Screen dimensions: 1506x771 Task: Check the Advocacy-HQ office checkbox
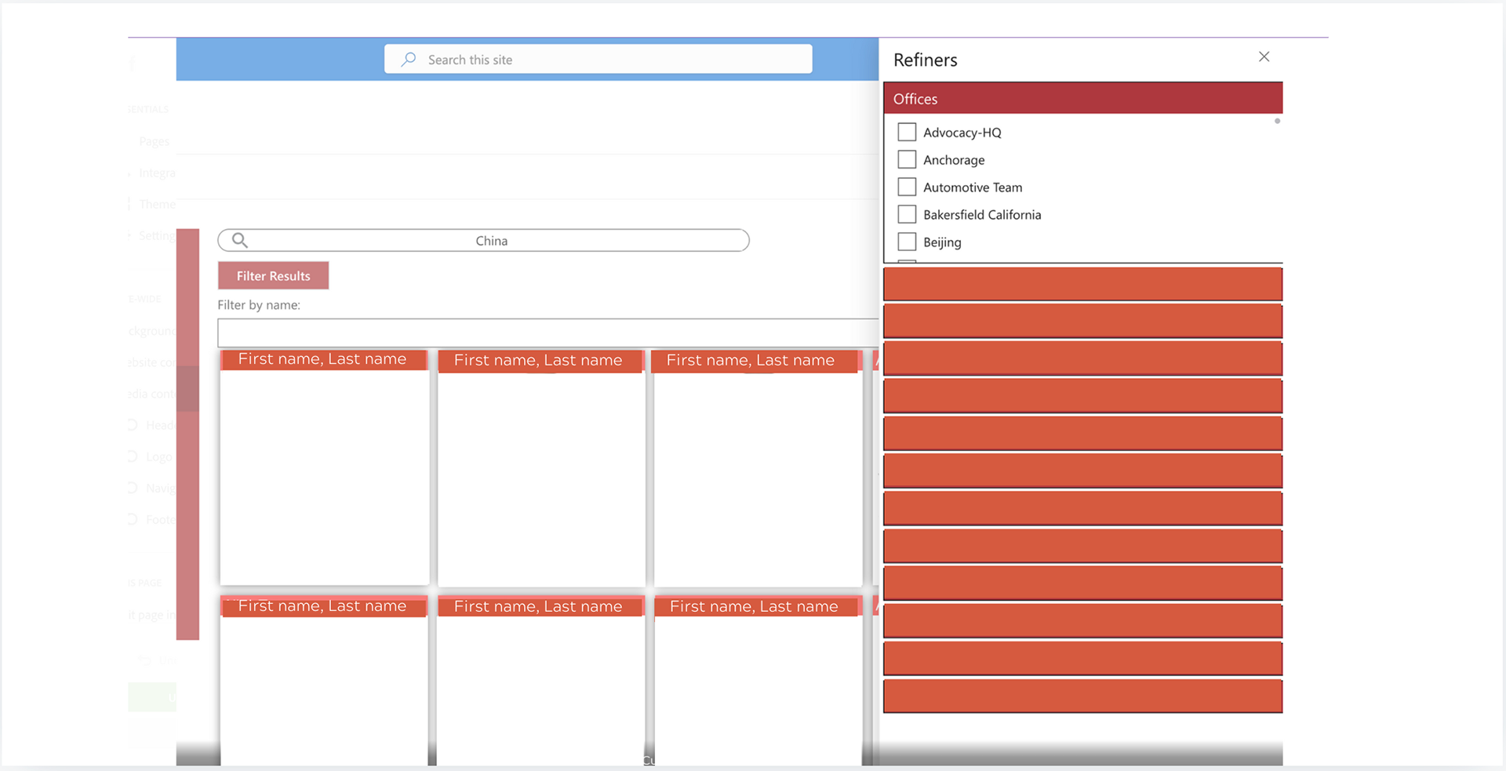pos(907,132)
